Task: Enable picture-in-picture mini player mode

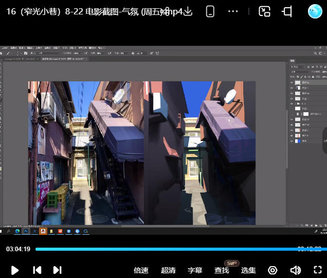Action: 264,11
